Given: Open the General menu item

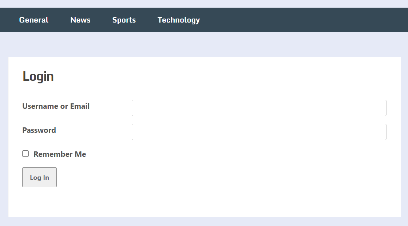Looking at the screenshot, I should point(33,20).
